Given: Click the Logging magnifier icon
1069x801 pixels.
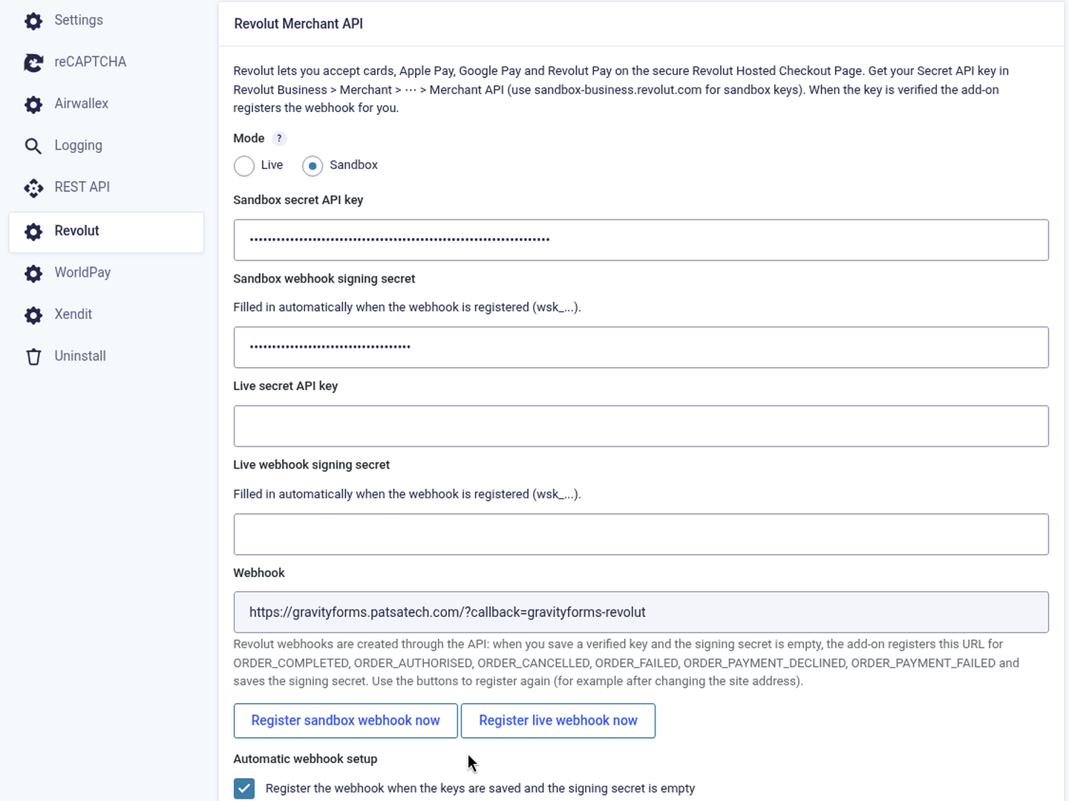Looking at the screenshot, I should [33, 146].
